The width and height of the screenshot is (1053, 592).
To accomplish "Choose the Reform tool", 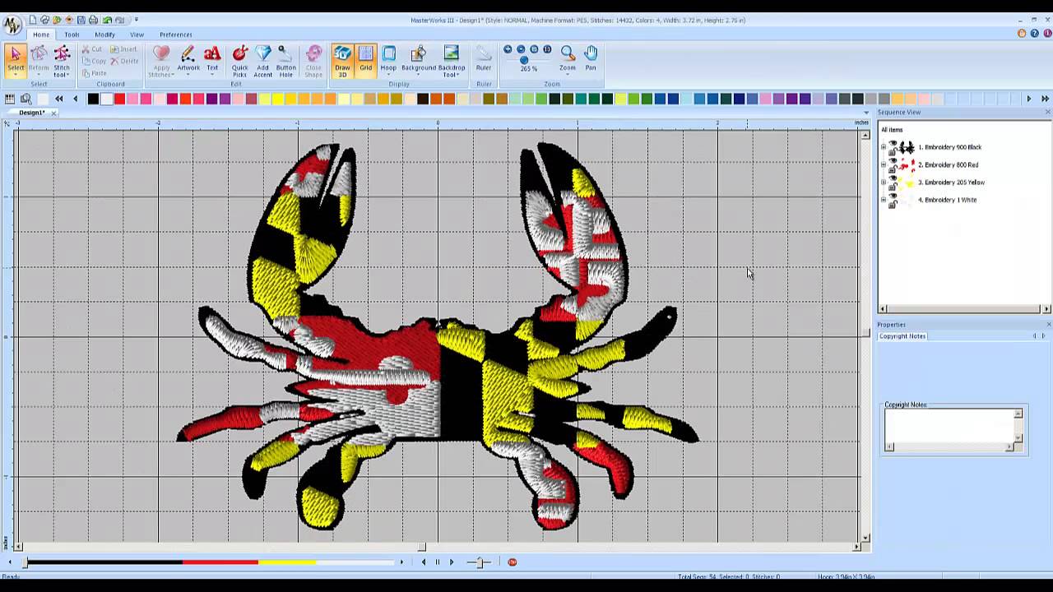I will pyautogui.click(x=39, y=59).
